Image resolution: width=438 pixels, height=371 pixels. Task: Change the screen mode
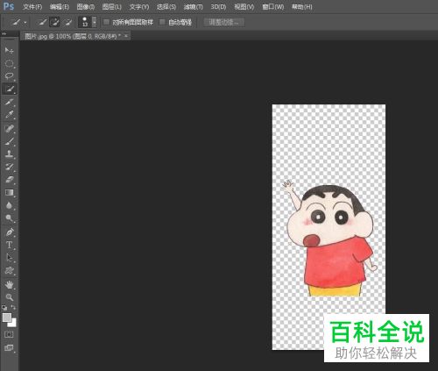(9, 347)
